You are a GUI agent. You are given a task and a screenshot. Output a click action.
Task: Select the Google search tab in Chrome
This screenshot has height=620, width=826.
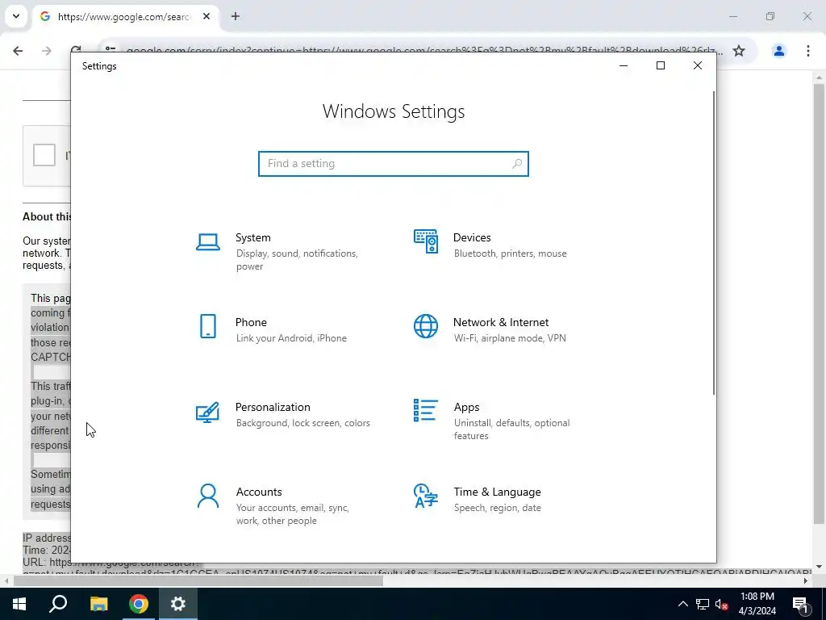pyautogui.click(x=125, y=17)
